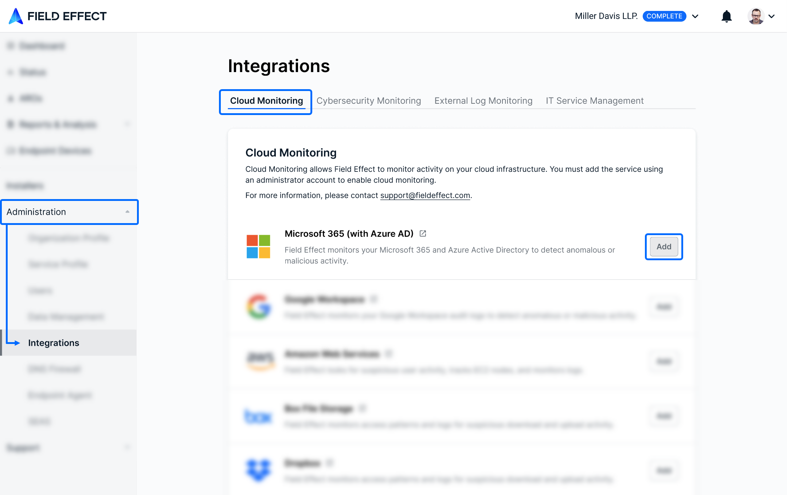Click the Dropbox logo icon
The height and width of the screenshot is (495, 787).
click(x=258, y=470)
